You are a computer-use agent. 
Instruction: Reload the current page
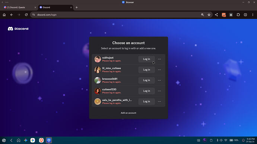pos(26,15)
